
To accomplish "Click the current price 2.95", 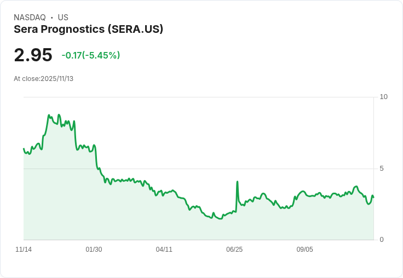I will pos(33,55).
